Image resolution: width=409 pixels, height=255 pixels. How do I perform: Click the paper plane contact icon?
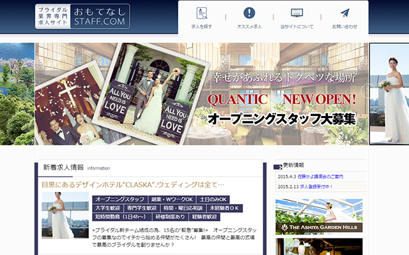344,13
